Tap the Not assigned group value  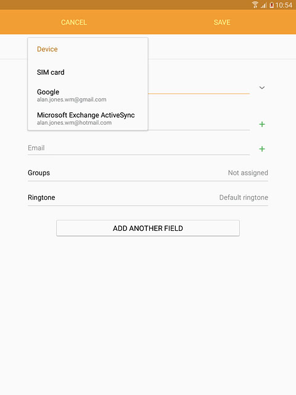click(248, 173)
